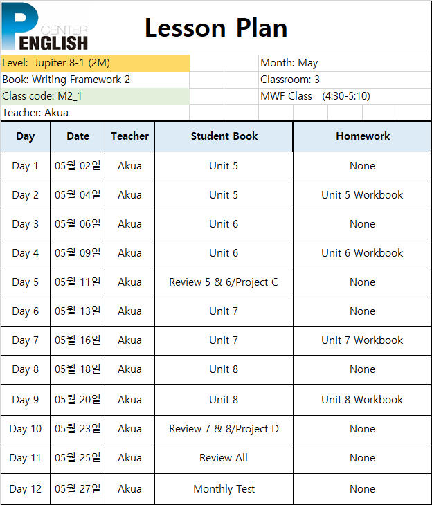Click the Book: Writing Framework 2 cell
The height and width of the screenshot is (505, 432).
coord(95,80)
